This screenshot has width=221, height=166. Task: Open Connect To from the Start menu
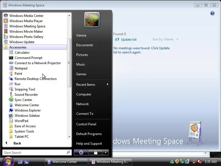point(85,114)
